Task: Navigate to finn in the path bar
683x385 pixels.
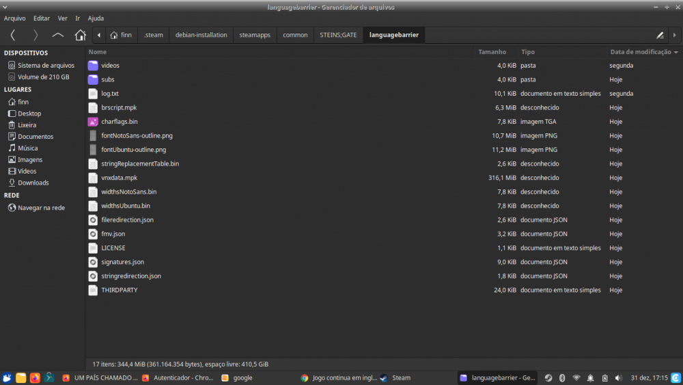Action: point(121,35)
